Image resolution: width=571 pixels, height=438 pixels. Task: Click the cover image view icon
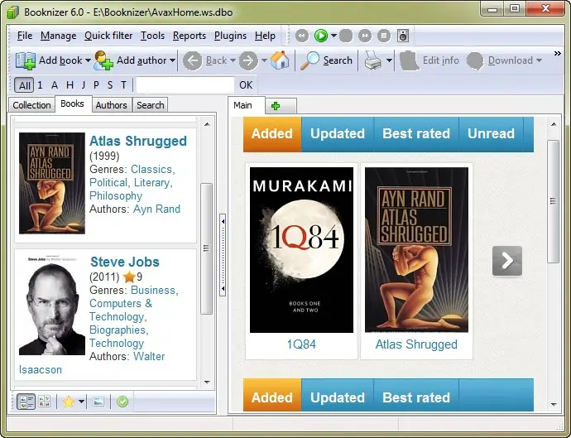pos(98,402)
